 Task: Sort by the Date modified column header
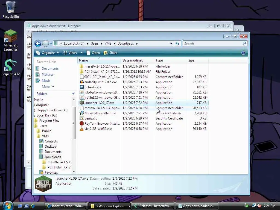[138, 60]
